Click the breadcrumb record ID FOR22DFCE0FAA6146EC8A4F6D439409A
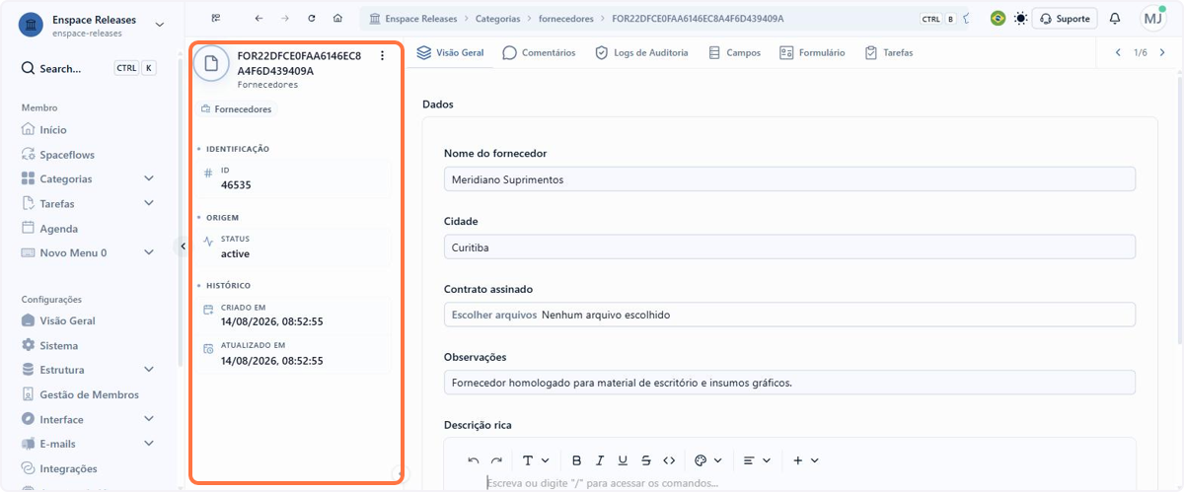 [698, 19]
